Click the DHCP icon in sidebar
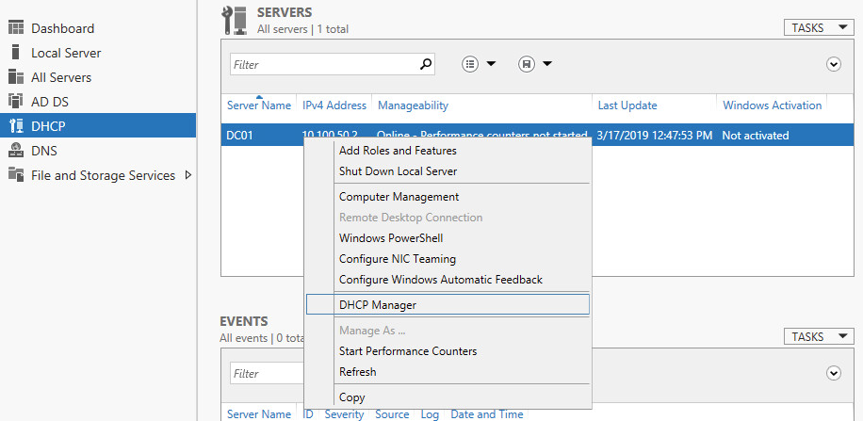The width and height of the screenshot is (863, 421). (x=15, y=126)
